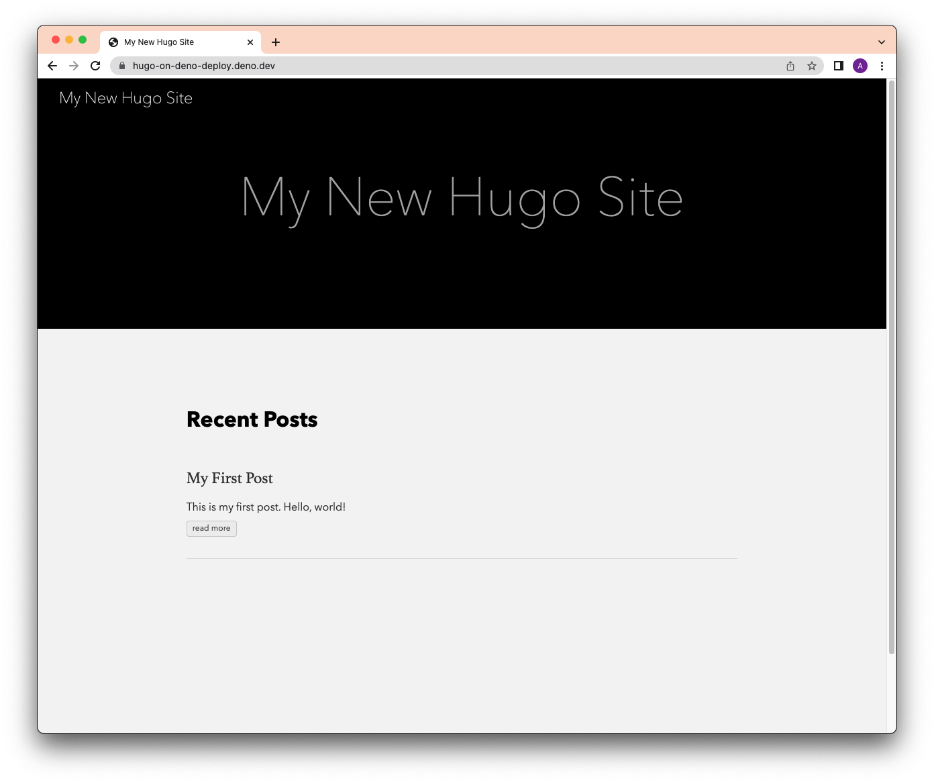Click the yellow minimize traffic light
This screenshot has height=783, width=934.
click(x=68, y=40)
